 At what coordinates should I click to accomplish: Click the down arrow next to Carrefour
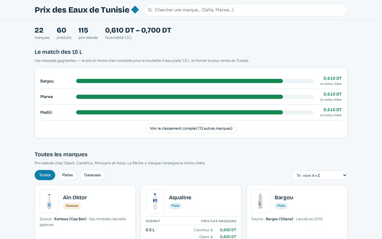[212, 230]
